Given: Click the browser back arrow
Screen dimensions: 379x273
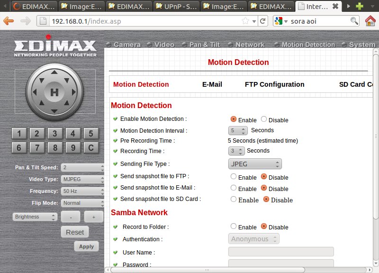Looking at the screenshot, I should coord(9,21).
